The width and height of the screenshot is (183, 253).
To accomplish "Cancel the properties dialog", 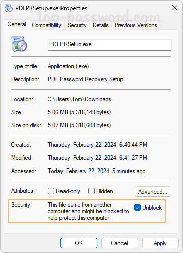I will pos(119,243).
